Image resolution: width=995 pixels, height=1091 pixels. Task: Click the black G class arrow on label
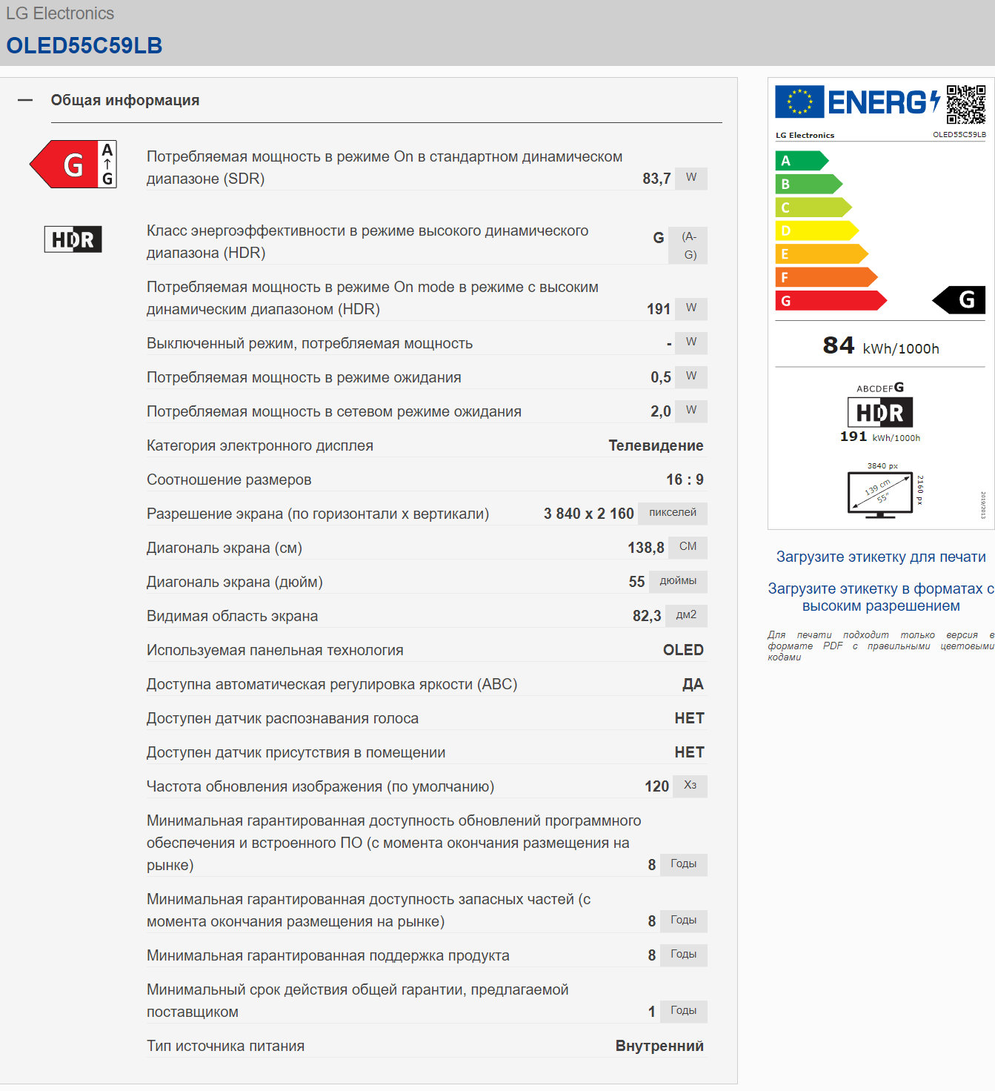[959, 299]
